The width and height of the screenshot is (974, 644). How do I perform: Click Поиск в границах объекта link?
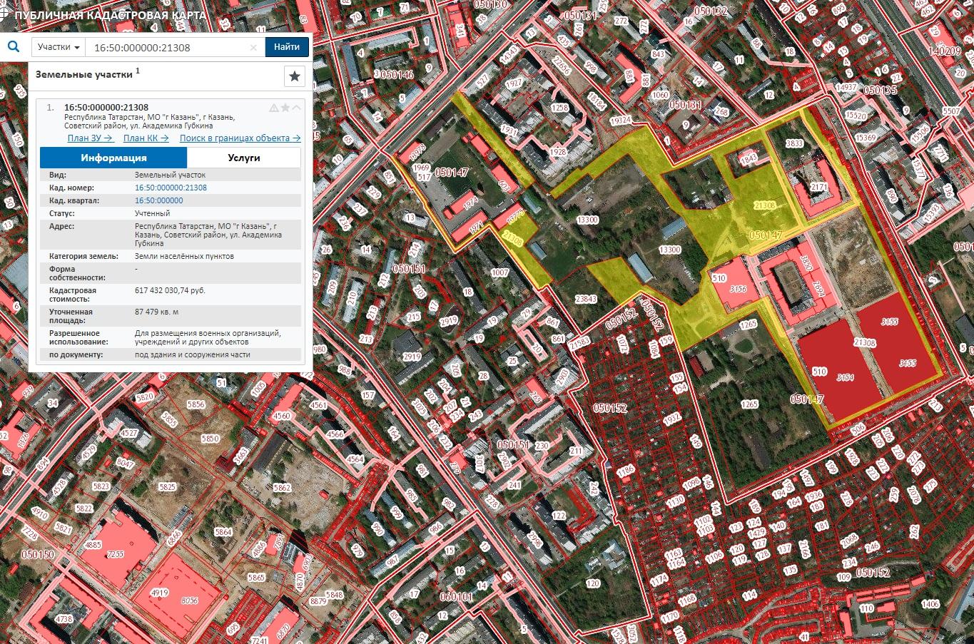(x=240, y=138)
